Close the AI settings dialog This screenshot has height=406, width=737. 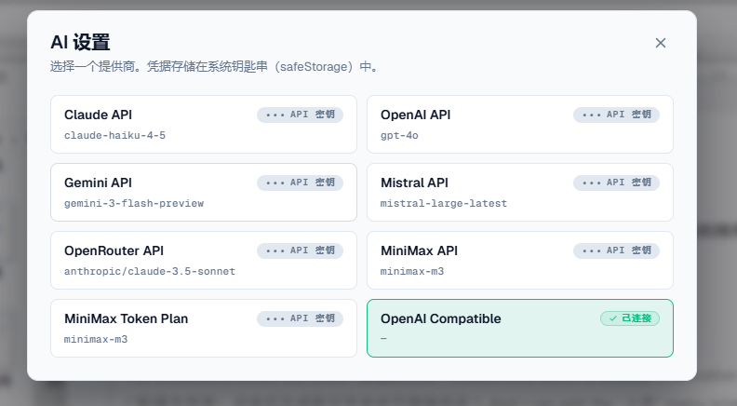pyautogui.click(x=661, y=43)
